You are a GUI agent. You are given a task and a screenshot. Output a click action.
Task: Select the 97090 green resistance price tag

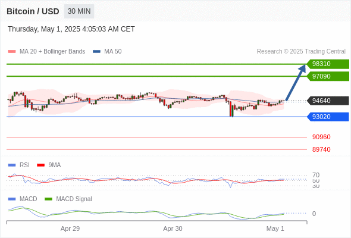pyautogui.click(x=328, y=76)
